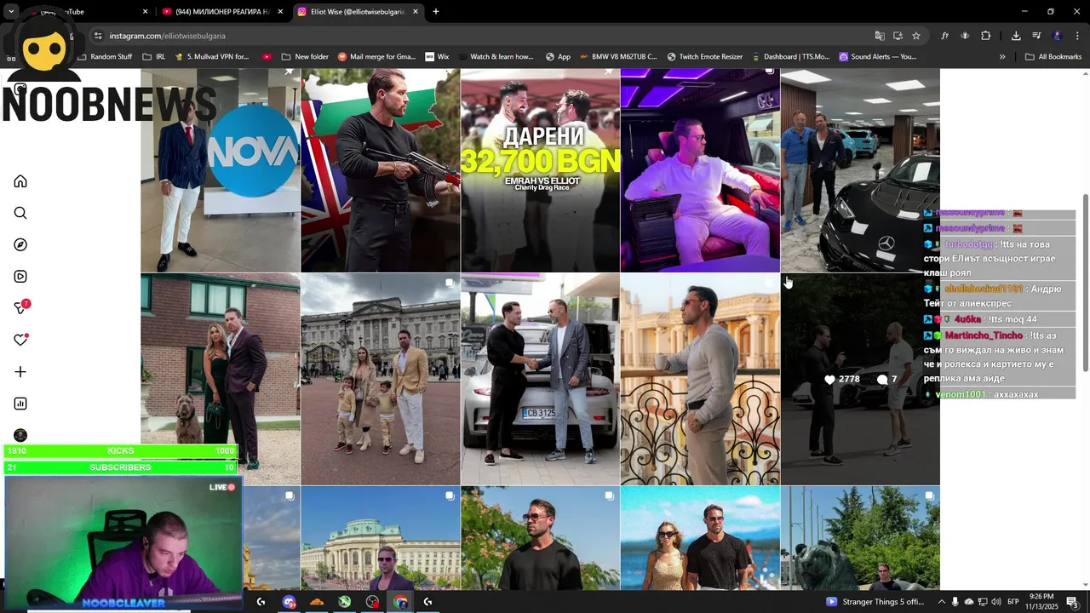This screenshot has height=613, width=1090.
Task: Open the 5. Mullvad VPN bookmarks folder
Action: [211, 57]
